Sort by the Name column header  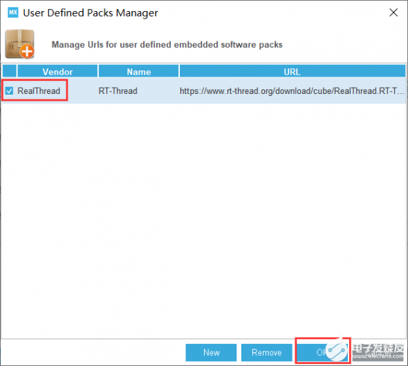(x=139, y=71)
